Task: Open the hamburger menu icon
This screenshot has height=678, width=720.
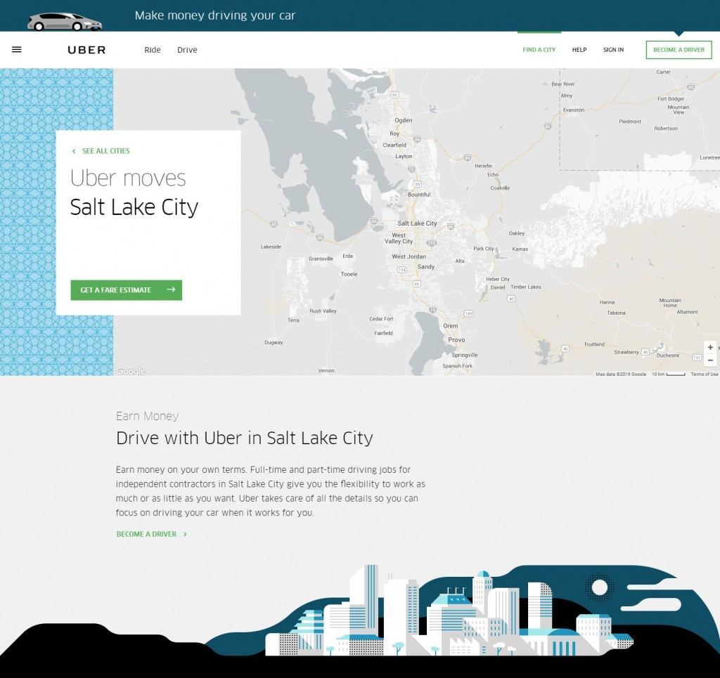Action: [x=17, y=50]
